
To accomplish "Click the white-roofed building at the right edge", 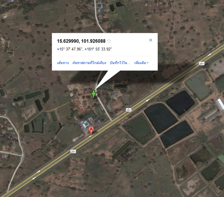I will (220, 104).
